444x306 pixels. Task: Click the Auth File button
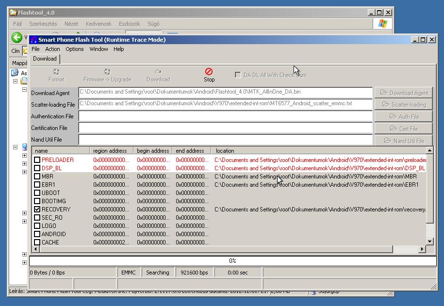click(404, 116)
